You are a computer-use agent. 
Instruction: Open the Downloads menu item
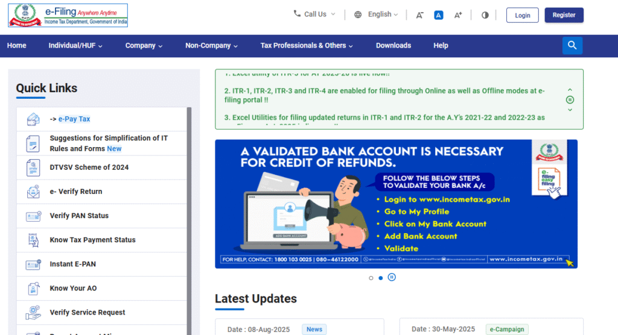click(393, 46)
